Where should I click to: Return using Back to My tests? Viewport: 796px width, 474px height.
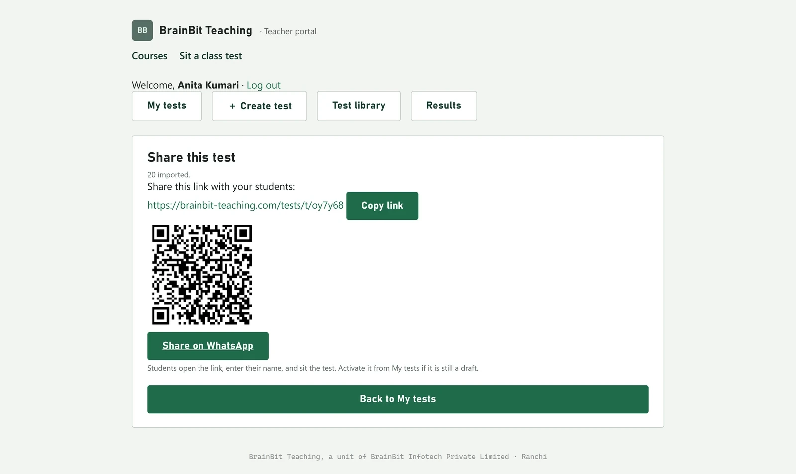(x=398, y=399)
